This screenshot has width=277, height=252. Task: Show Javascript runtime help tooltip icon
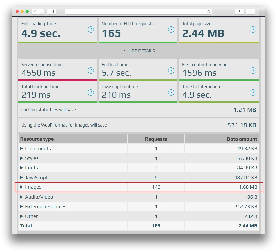point(171,93)
